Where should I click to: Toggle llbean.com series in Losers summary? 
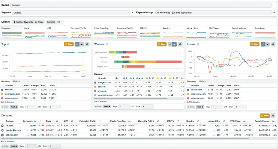(188, 90)
